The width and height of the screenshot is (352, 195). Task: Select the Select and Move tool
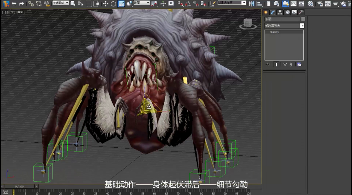click(105, 3)
